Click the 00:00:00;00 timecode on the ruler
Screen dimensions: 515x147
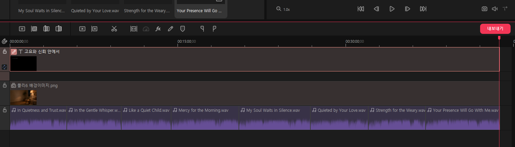click(x=19, y=41)
